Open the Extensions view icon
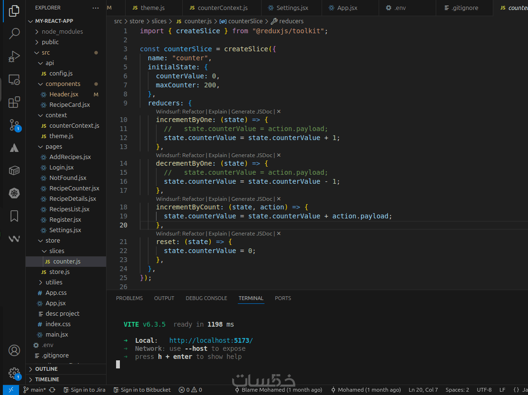528x395 pixels. tap(14, 102)
